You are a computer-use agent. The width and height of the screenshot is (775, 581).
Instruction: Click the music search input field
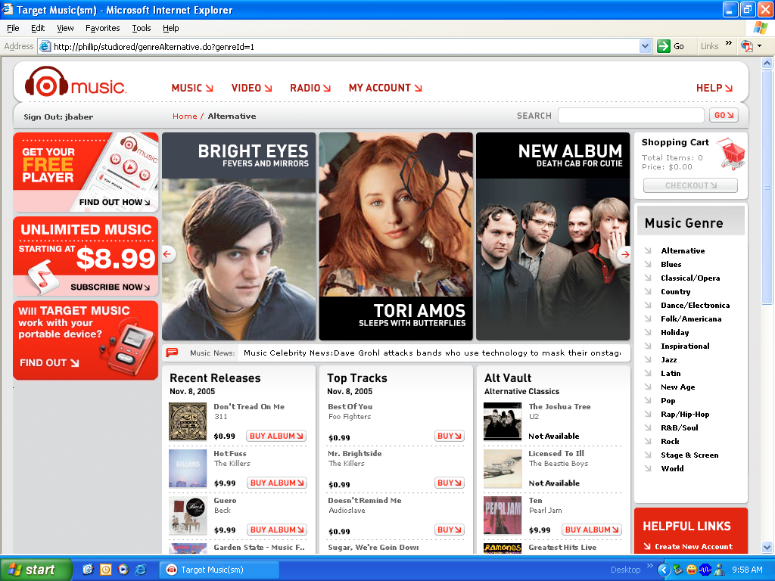tap(630, 115)
